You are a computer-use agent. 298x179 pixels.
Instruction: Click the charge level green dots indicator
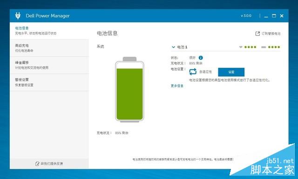pyautogui.click(x=274, y=47)
